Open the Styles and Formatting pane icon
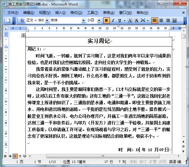Image resolution: width=189 pixels, height=167 pixels. 22,20
